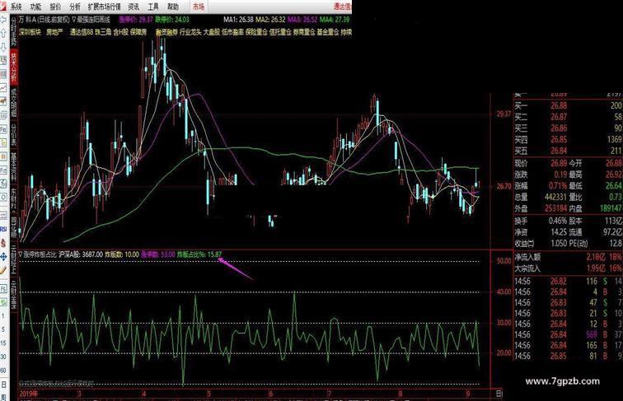Click the RSI indicator sidebar icon
The width and height of the screenshot is (623, 401).
pos(3,229)
